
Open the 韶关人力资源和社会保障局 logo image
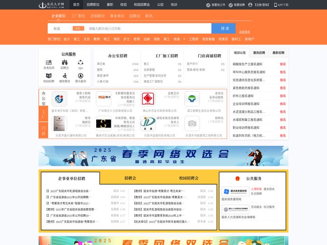click(x=235, y=209)
